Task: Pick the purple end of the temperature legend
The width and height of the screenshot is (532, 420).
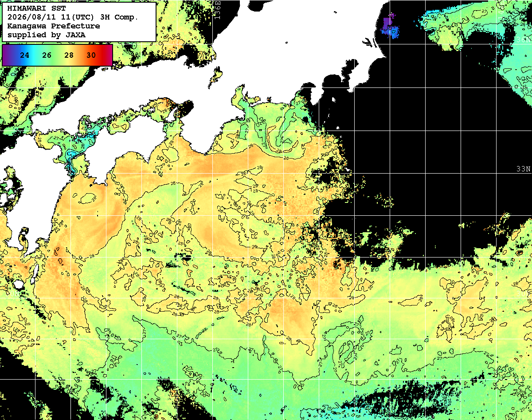Action: coord(6,55)
